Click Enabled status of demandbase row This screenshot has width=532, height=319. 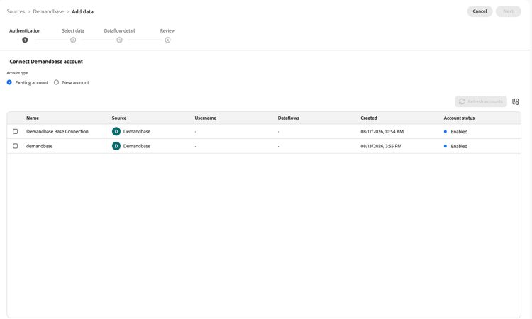point(459,146)
